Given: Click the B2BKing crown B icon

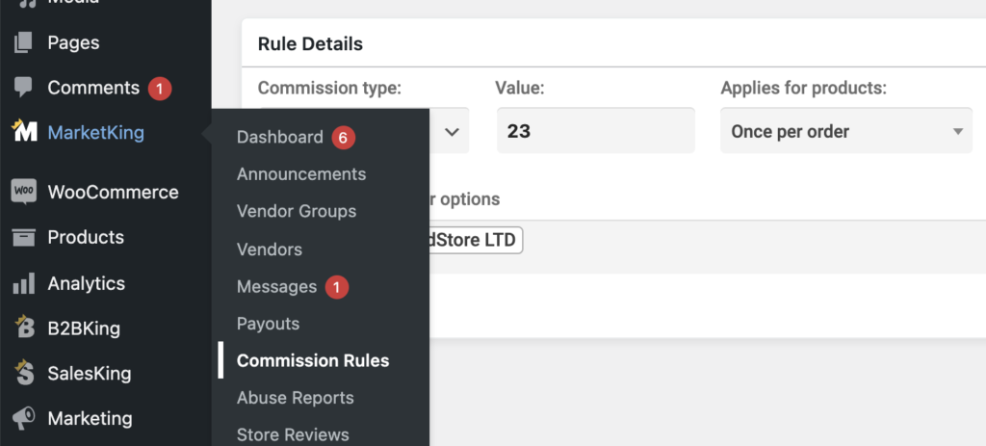Looking at the screenshot, I should (24, 328).
